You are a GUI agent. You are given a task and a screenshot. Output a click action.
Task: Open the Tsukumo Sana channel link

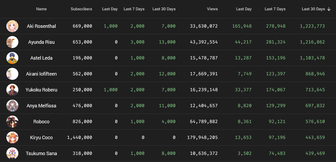point(41,153)
